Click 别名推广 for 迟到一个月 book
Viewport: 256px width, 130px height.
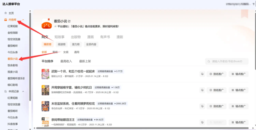(216, 74)
